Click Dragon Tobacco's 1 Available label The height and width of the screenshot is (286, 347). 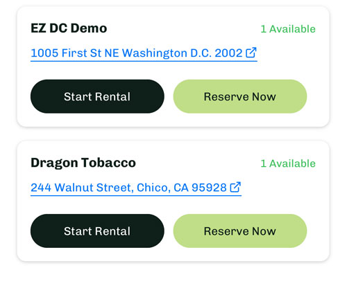288,163
